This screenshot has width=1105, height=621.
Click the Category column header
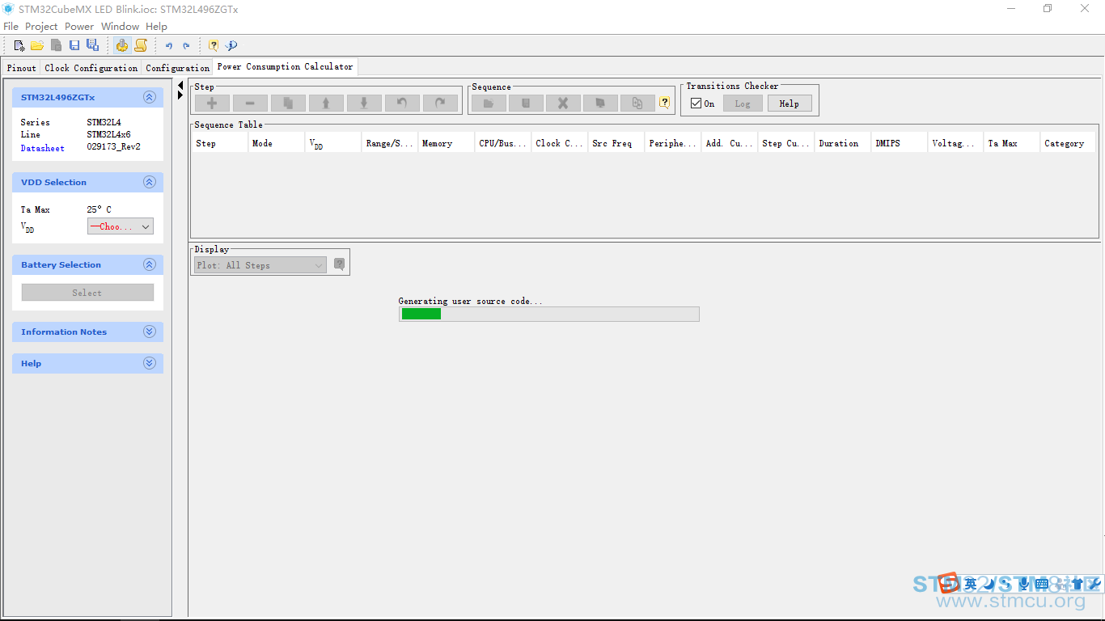(x=1068, y=143)
